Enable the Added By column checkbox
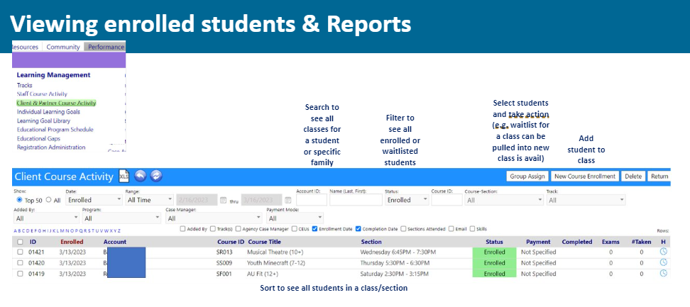690x307 pixels. tap(183, 229)
